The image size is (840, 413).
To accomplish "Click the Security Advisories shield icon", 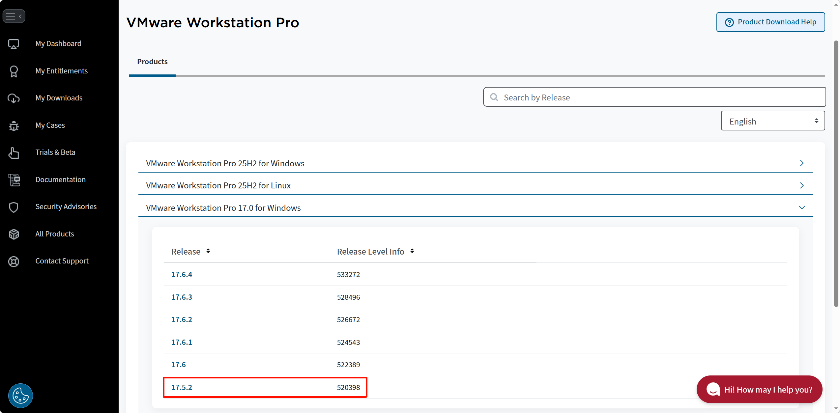I will coord(14,207).
